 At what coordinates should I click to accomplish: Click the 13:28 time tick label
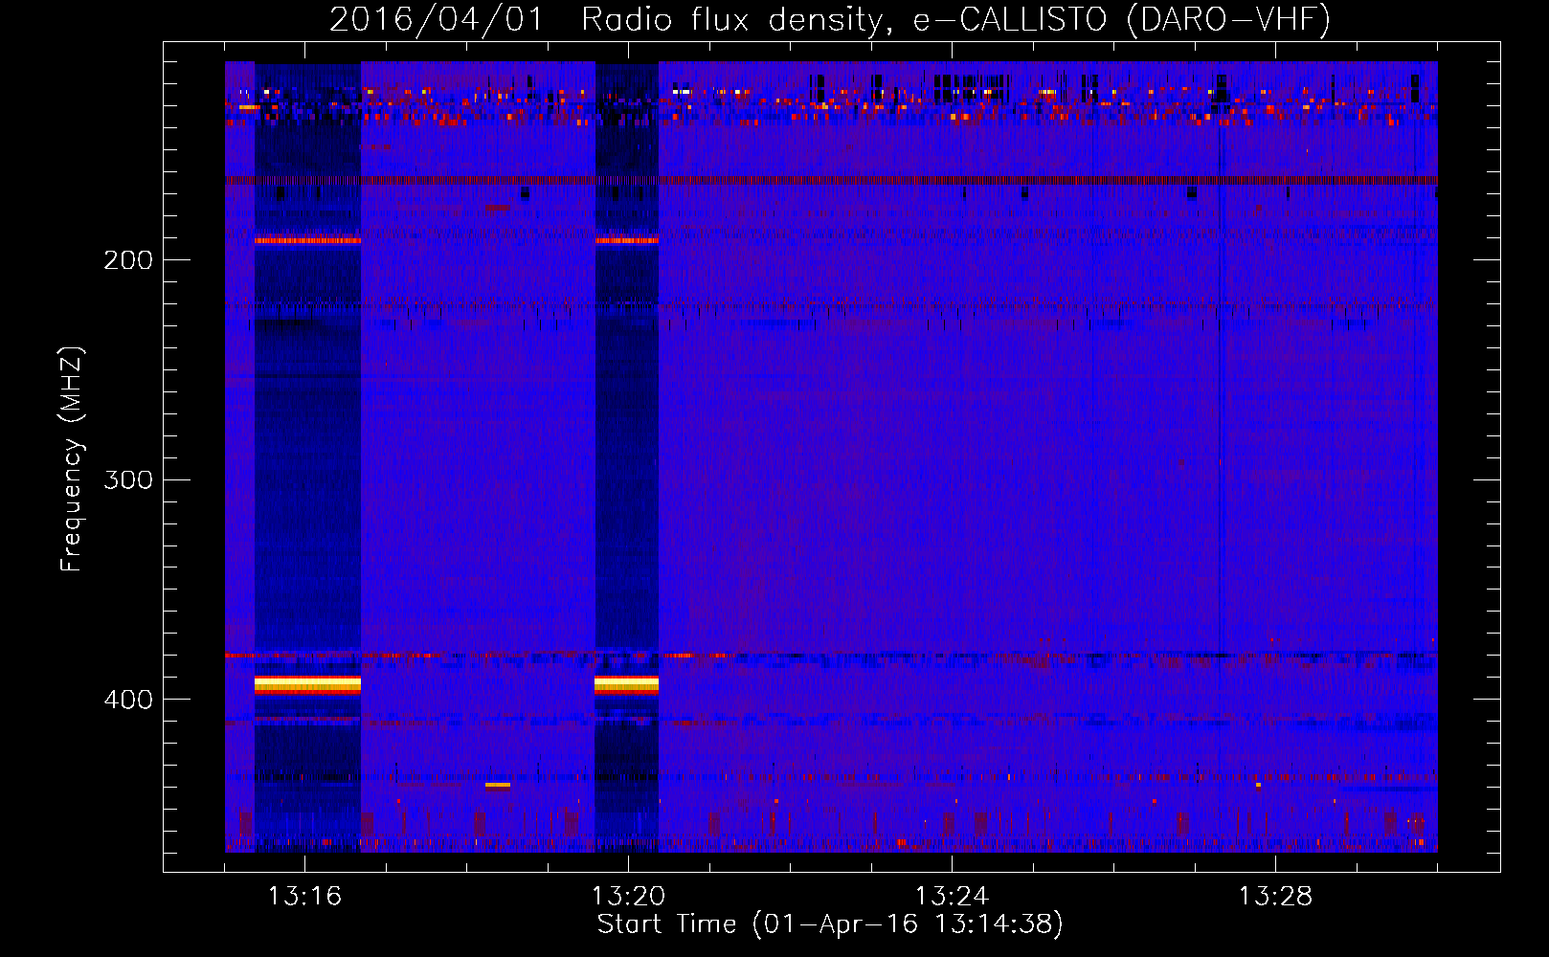1275,897
